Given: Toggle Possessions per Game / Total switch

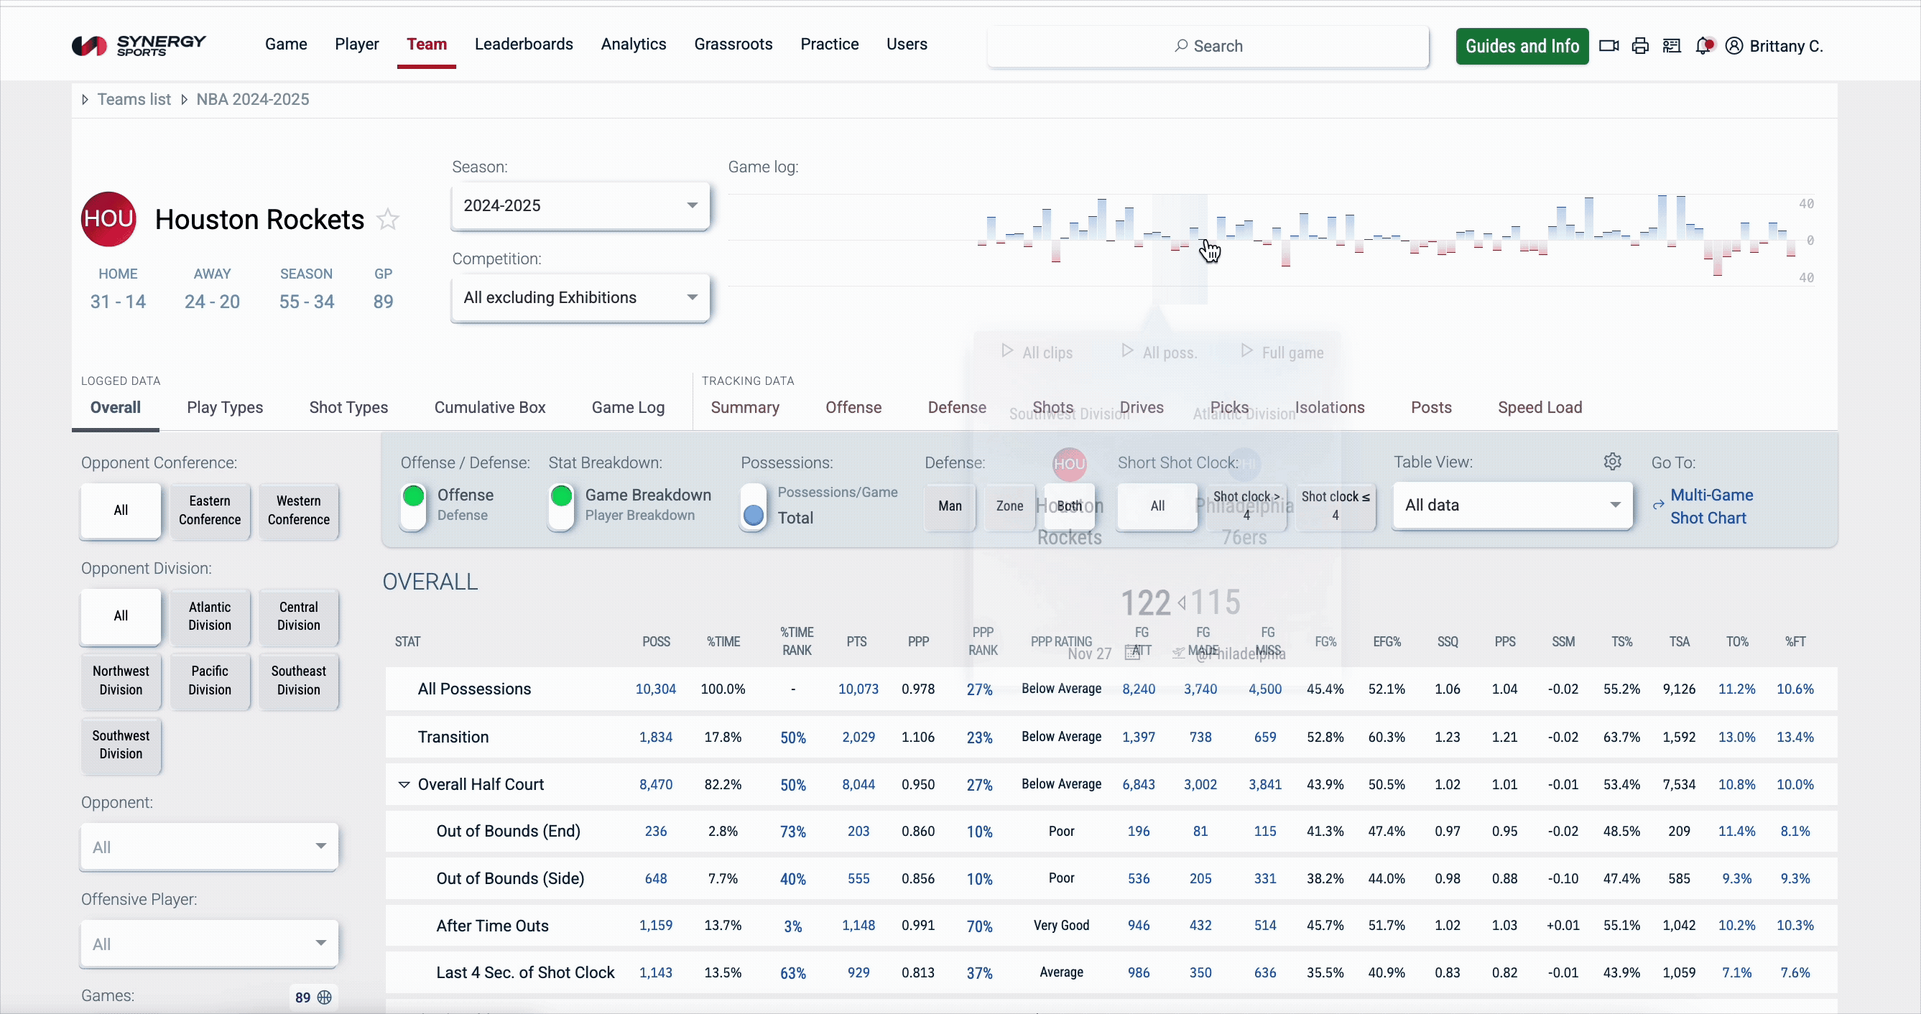Looking at the screenshot, I should click(x=753, y=506).
